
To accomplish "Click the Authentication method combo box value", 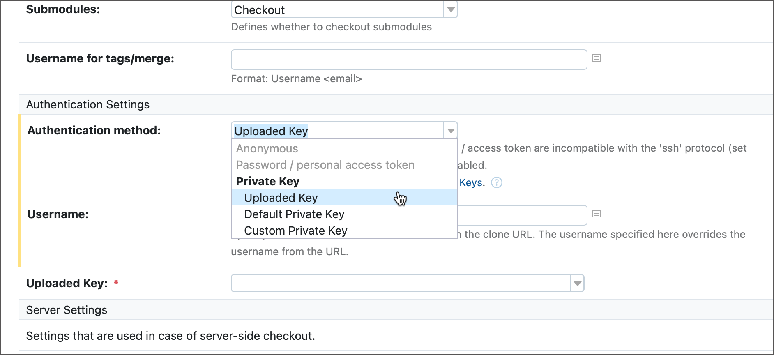I will pos(271,131).
